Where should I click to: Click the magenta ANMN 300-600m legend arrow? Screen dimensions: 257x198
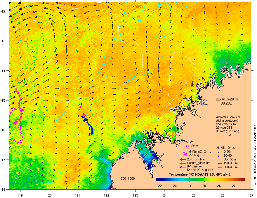(x=220, y=168)
